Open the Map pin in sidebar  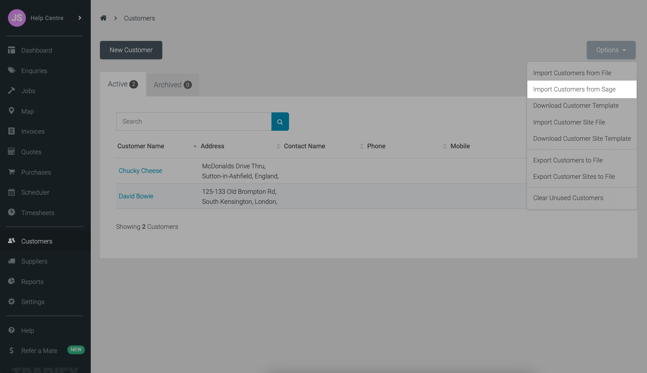click(x=12, y=111)
